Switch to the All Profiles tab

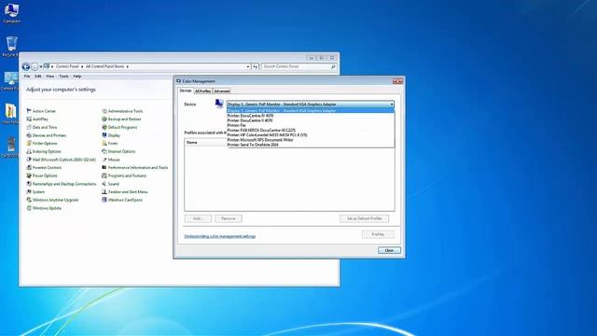pos(202,91)
